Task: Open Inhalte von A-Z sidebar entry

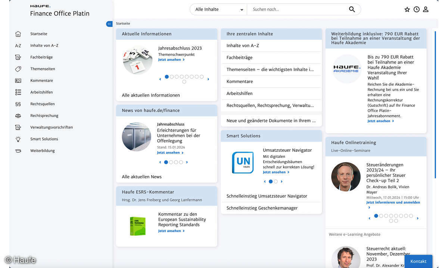Action: click(x=44, y=45)
